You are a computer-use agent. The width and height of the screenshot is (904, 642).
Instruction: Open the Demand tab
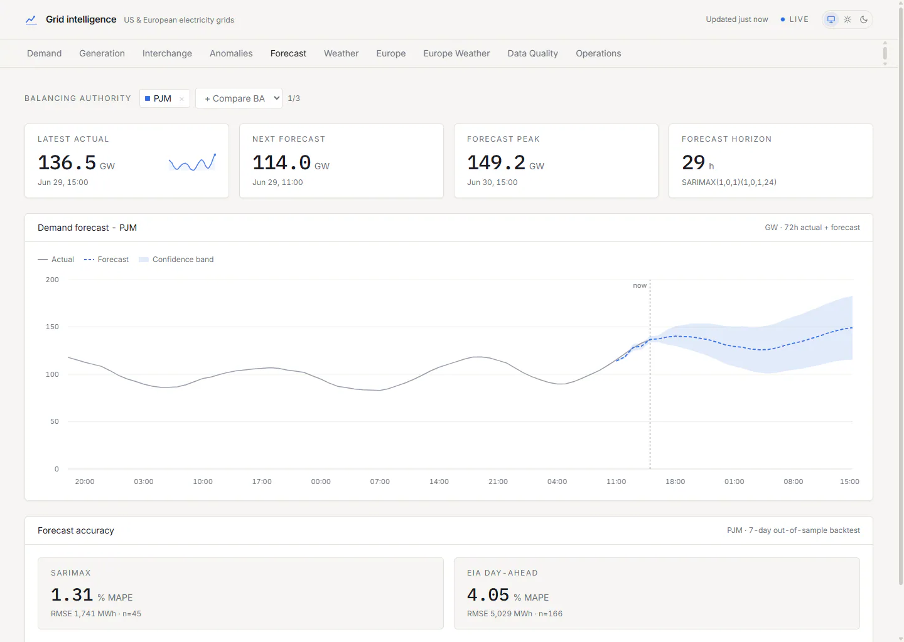tap(45, 53)
